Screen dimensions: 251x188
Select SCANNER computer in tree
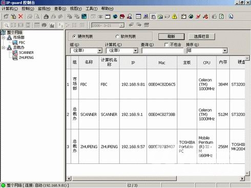click(26, 52)
